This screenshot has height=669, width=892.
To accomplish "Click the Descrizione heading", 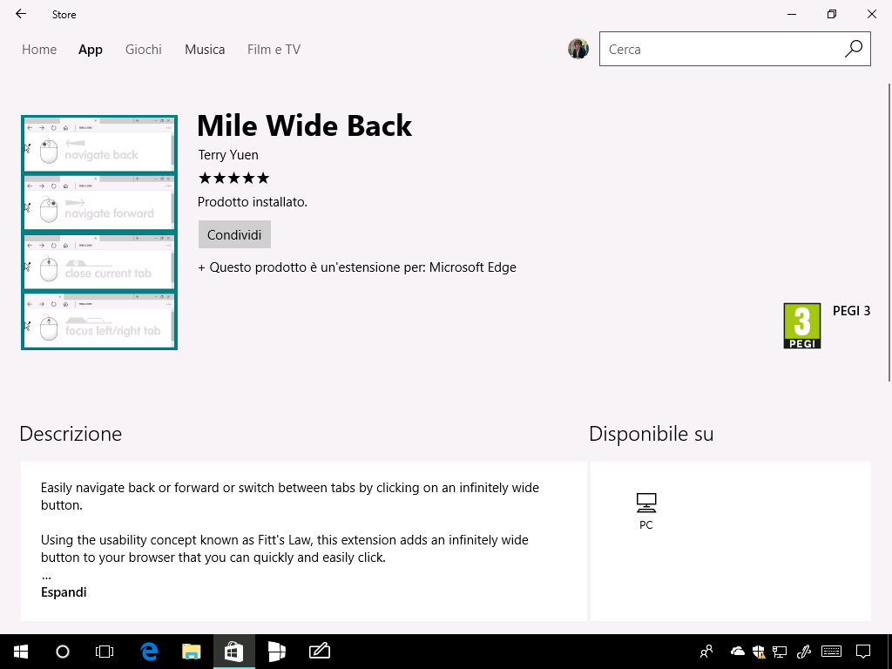I will [x=71, y=434].
